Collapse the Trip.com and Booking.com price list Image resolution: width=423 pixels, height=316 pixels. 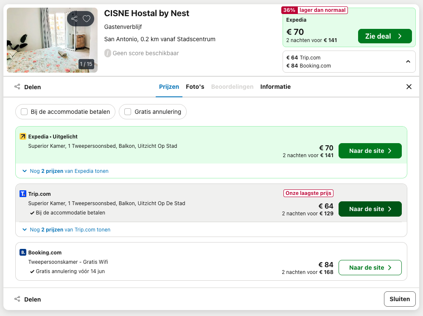(408, 62)
